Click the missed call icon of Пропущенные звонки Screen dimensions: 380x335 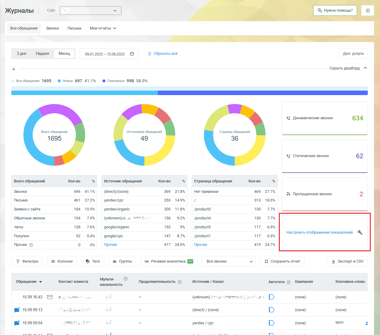(288, 194)
